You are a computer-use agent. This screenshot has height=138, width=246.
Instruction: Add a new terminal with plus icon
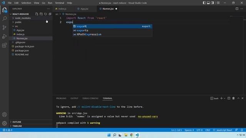[x=221, y=98]
